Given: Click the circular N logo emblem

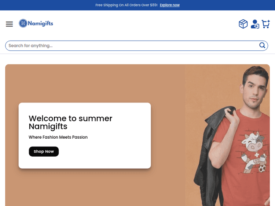Looking at the screenshot, I should [x=23, y=23].
